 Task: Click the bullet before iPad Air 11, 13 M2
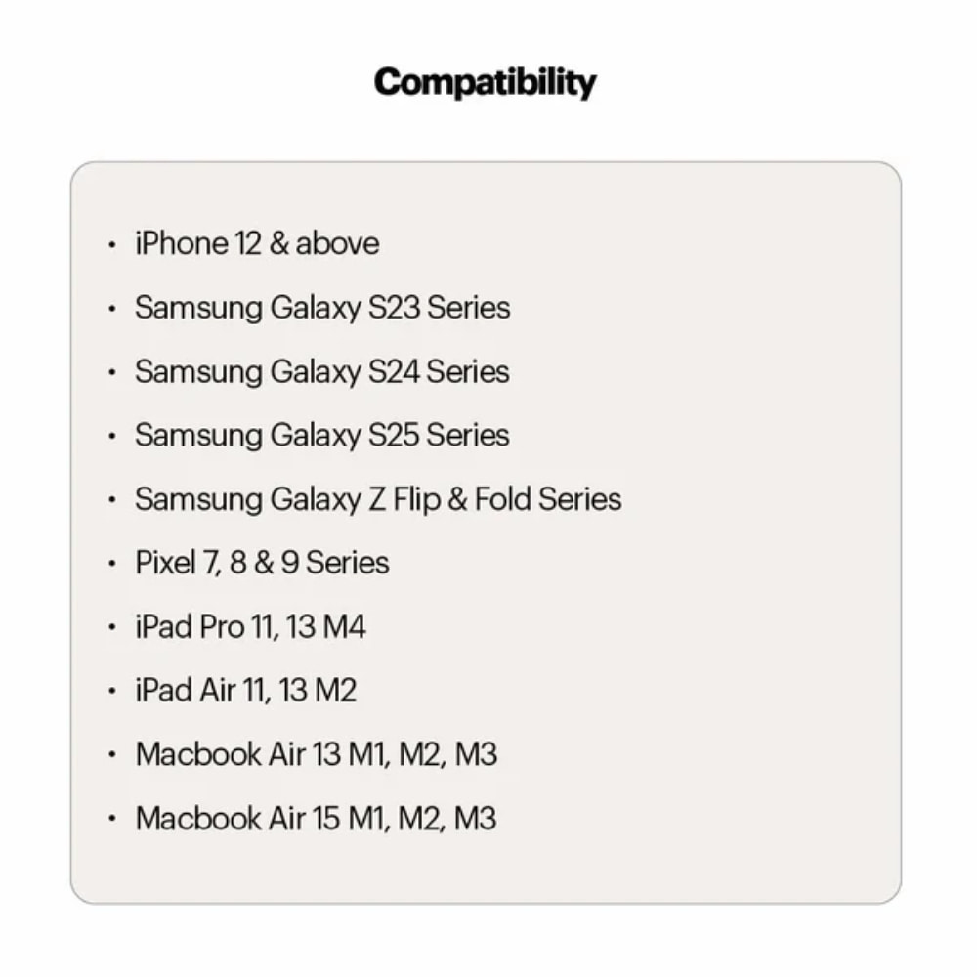pyautogui.click(x=112, y=692)
